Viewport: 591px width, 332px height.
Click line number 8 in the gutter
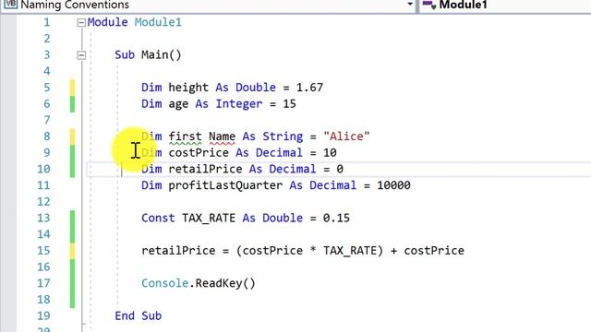coord(46,136)
